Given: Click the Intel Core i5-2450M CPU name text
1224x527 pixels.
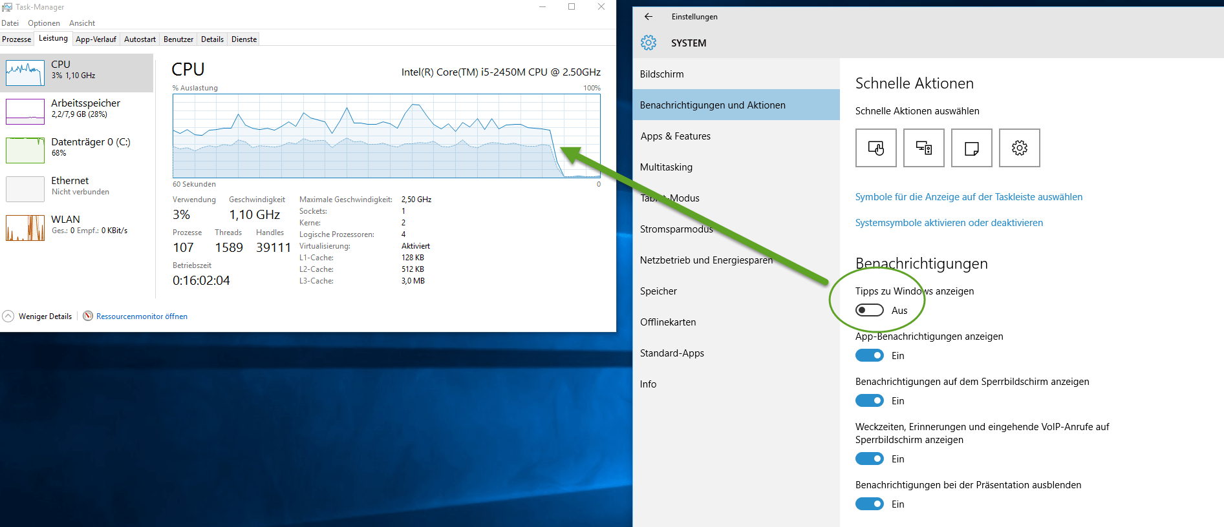Looking at the screenshot, I should (500, 72).
